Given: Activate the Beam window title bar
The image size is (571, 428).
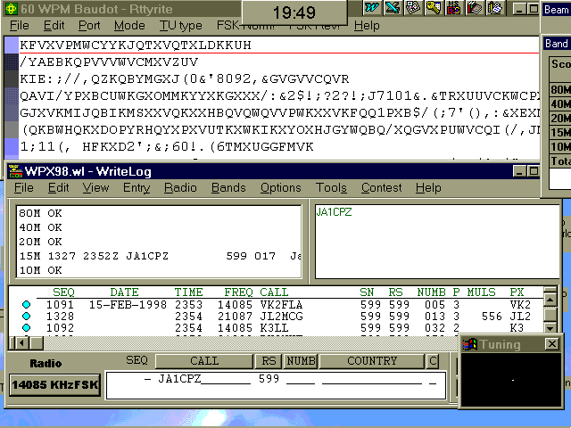Looking at the screenshot, I should pos(556,10).
